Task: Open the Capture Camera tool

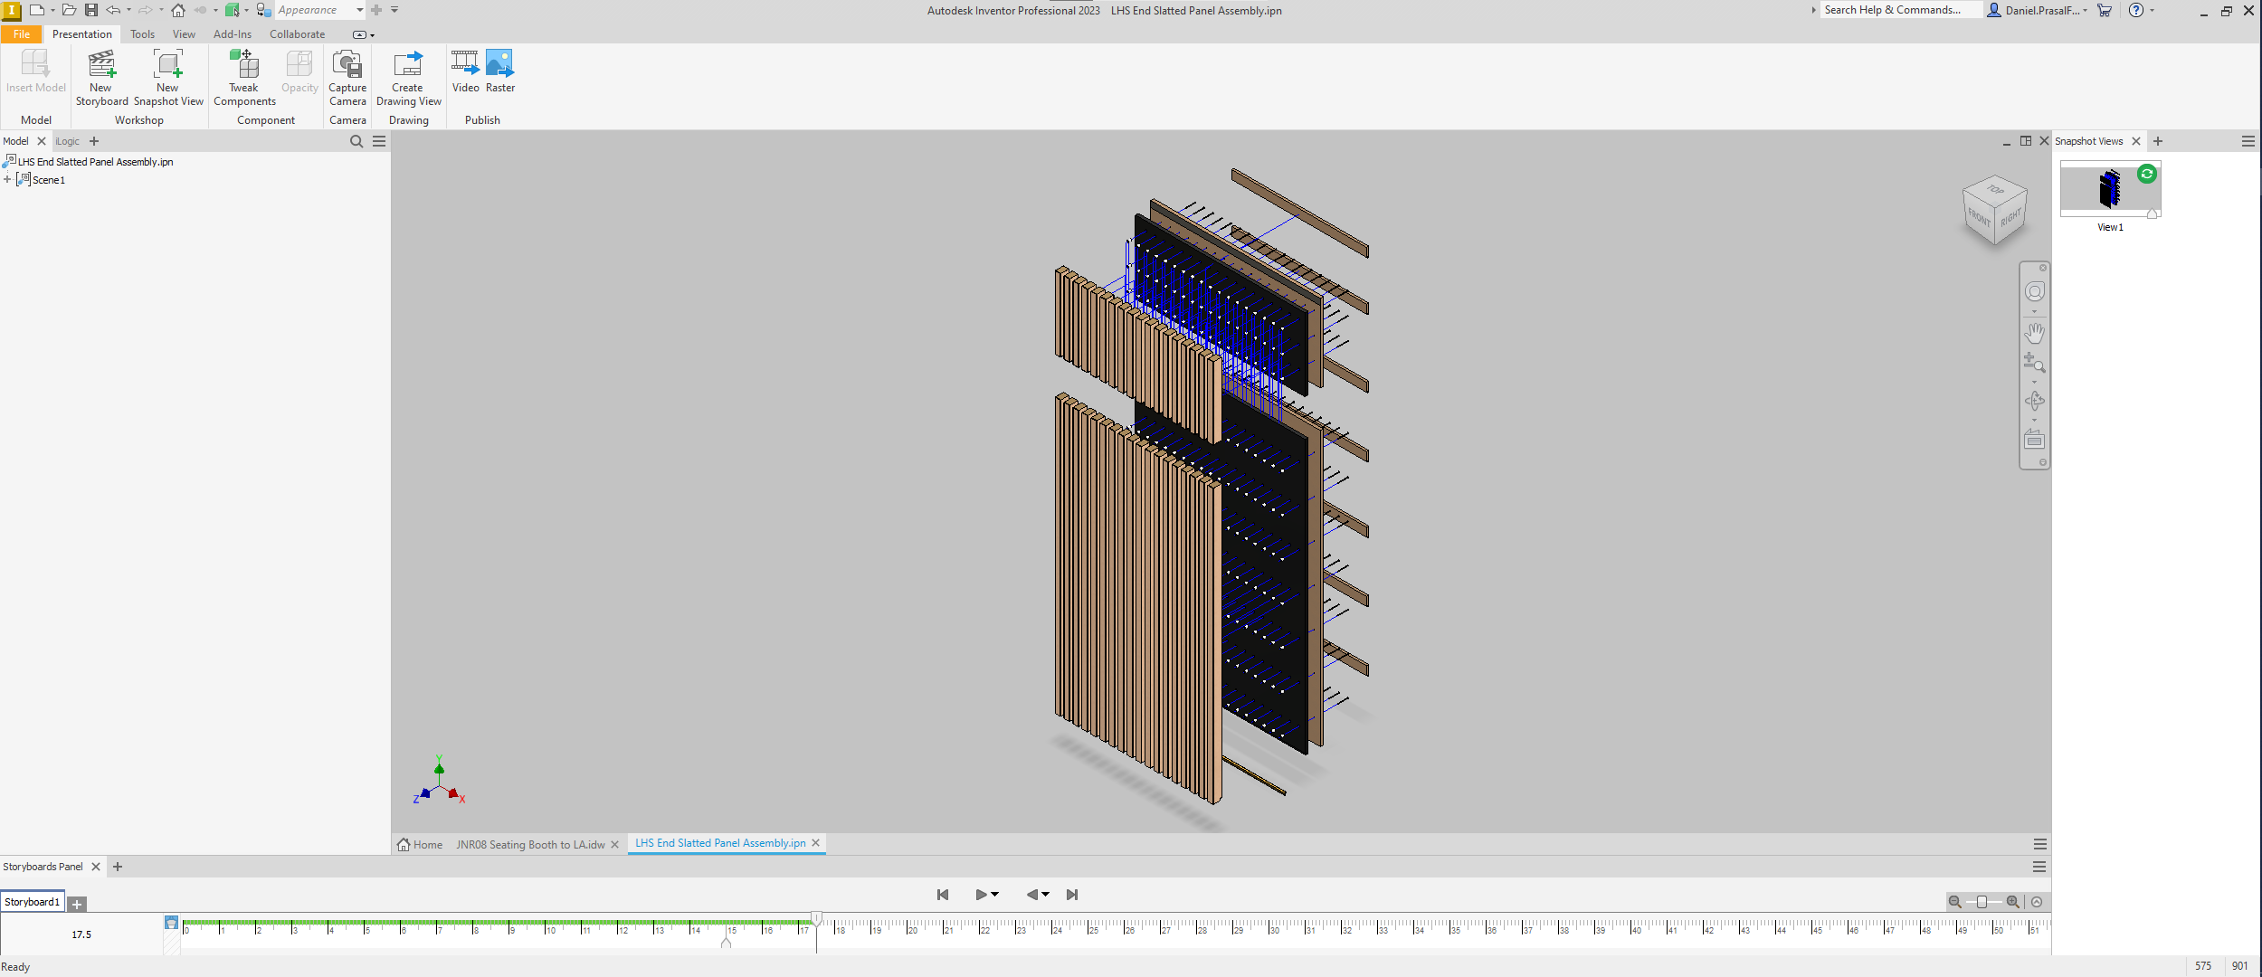Action: tap(347, 77)
